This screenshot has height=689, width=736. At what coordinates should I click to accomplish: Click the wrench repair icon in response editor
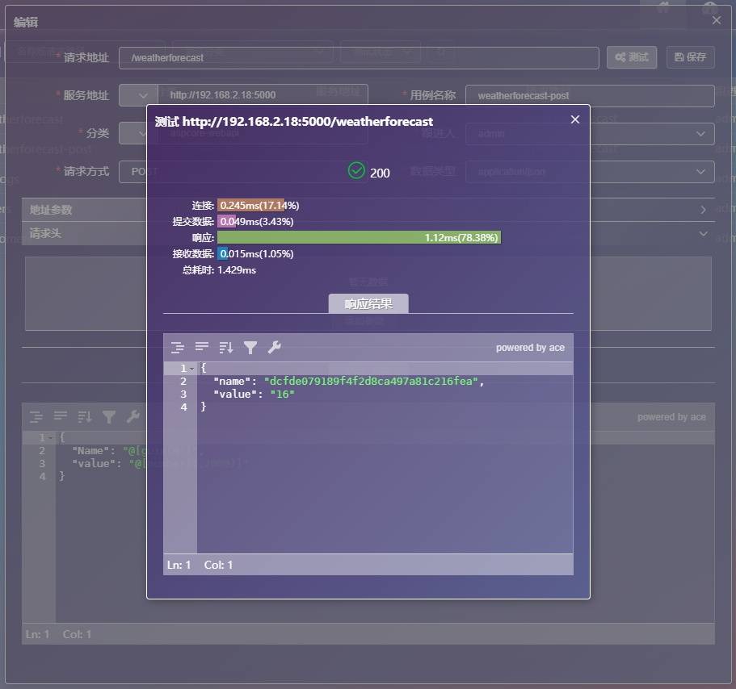[274, 347]
